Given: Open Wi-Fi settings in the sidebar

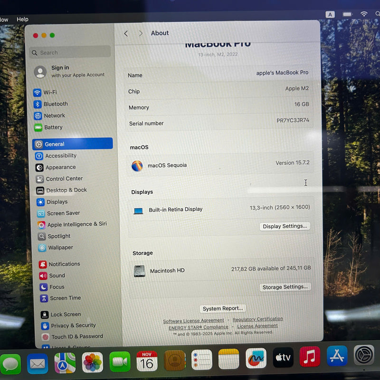Looking at the screenshot, I should coord(51,92).
